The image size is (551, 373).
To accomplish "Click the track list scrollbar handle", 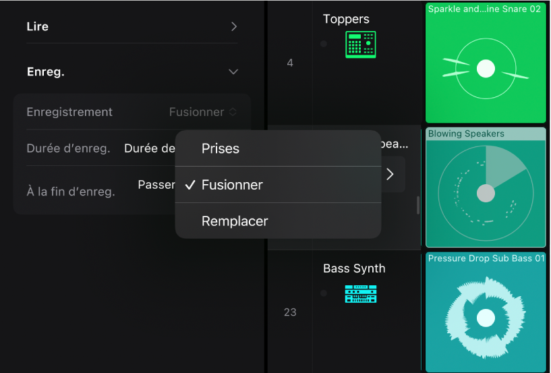I will click(418, 205).
